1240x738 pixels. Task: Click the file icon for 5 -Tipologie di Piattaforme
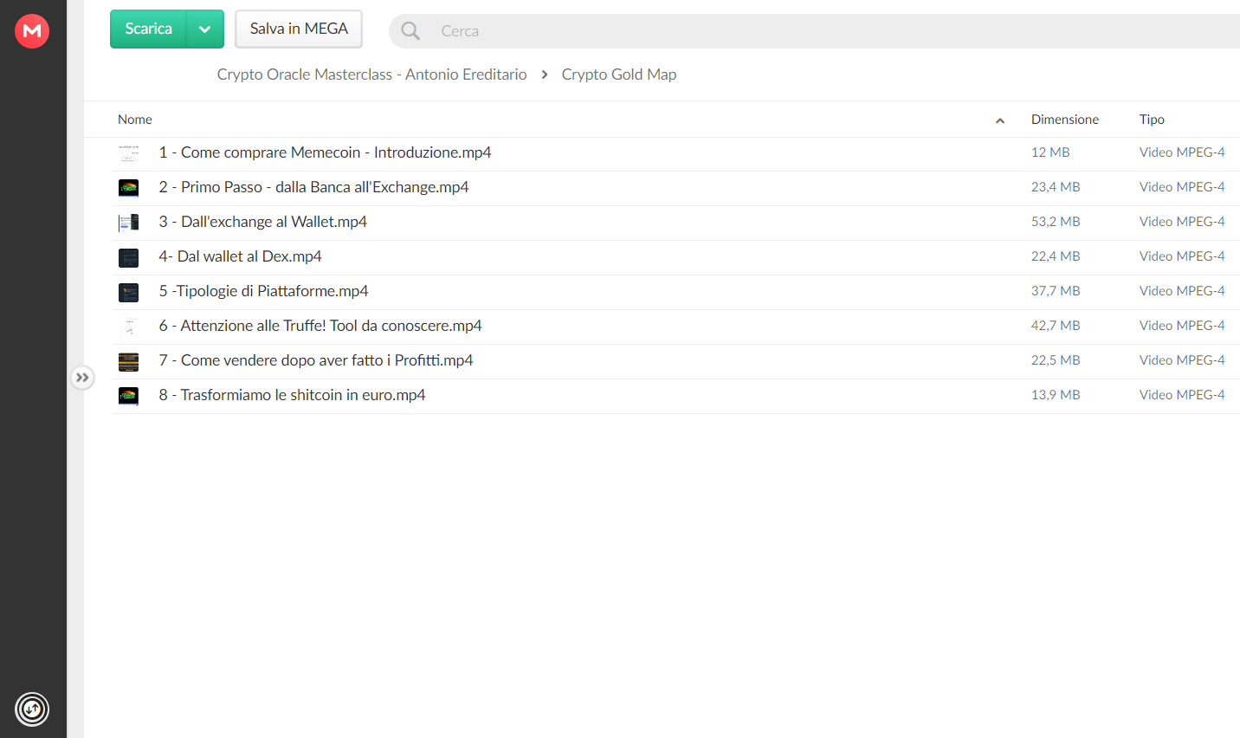(128, 292)
